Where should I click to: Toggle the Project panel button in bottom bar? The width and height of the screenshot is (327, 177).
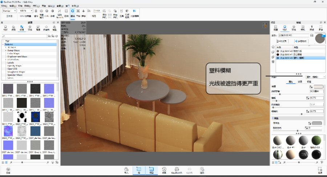click(x=151, y=170)
